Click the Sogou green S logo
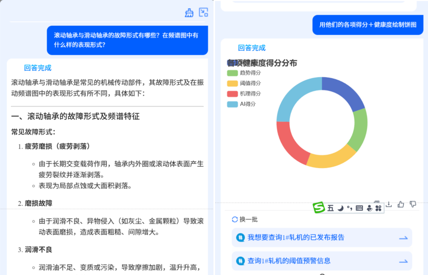The width and height of the screenshot is (428, 275). point(319,208)
